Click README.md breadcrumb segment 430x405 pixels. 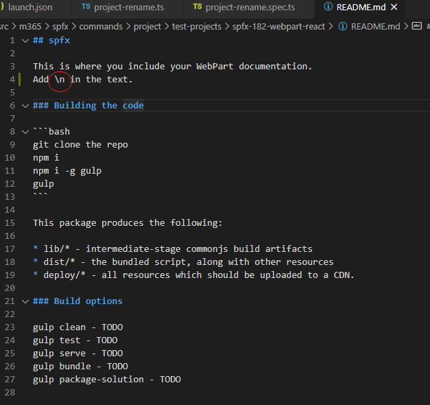[x=375, y=27]
